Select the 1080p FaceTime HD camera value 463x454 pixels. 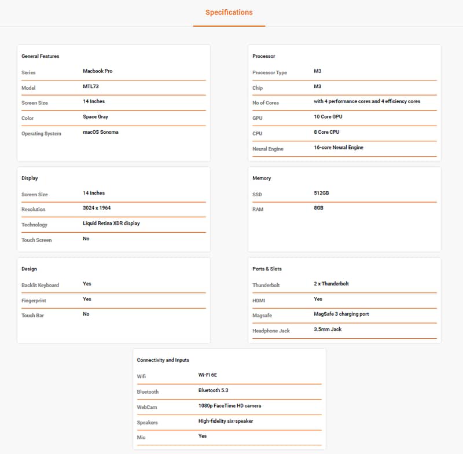click(x=230, y=406)
